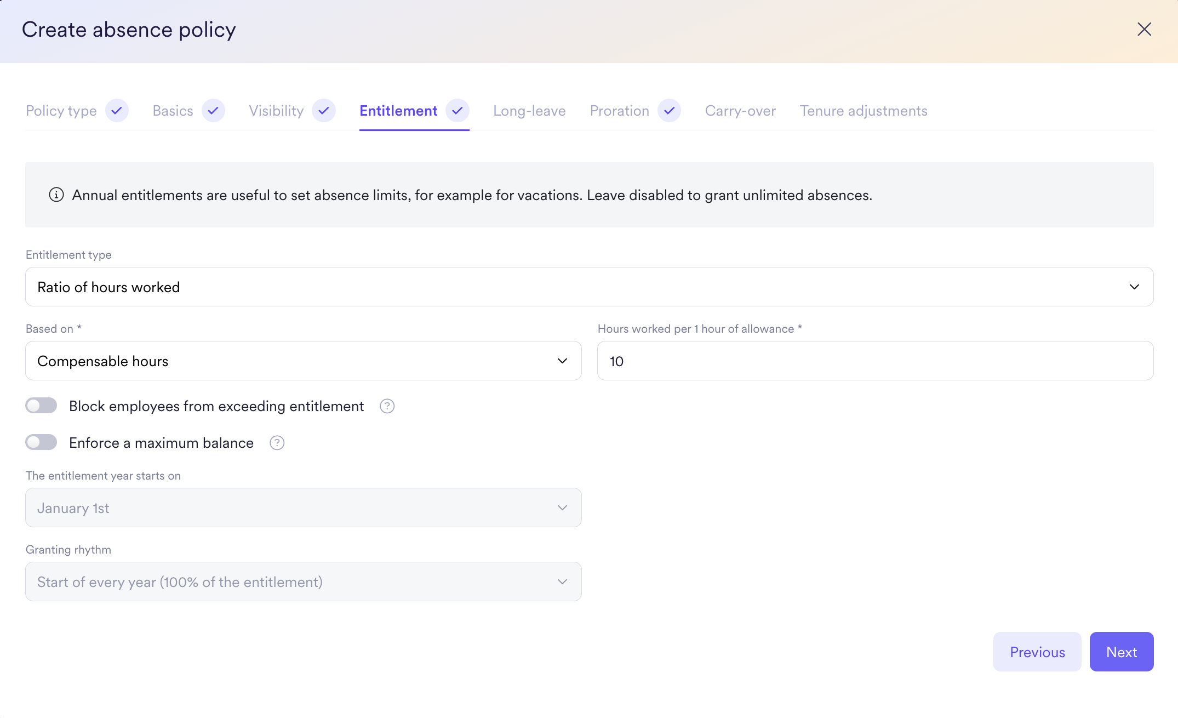Click the Policy type checkmark icon

coord(117,111)
